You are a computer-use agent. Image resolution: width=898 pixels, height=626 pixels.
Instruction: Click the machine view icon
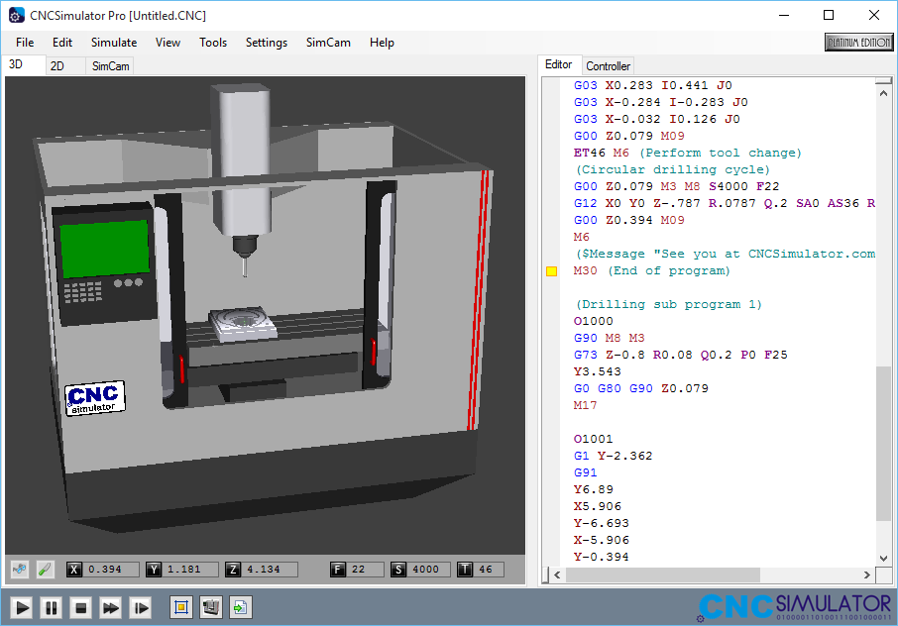[x=210, y=606]
